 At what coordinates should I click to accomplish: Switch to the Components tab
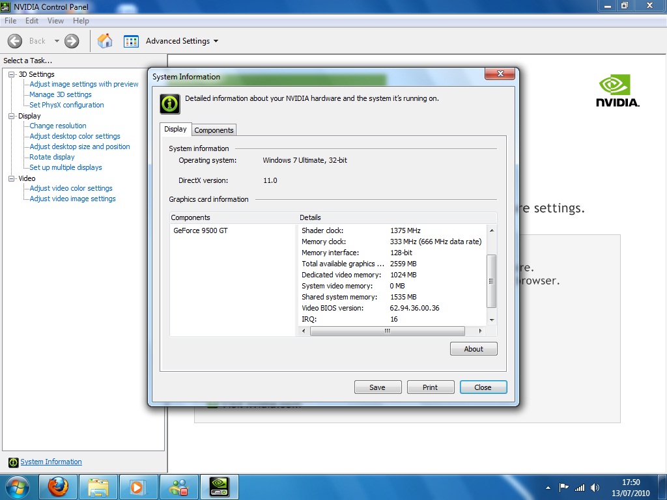[x=214, y=130]
